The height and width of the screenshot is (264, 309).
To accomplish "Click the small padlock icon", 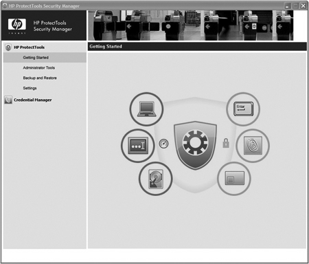I will pos(226,143).
